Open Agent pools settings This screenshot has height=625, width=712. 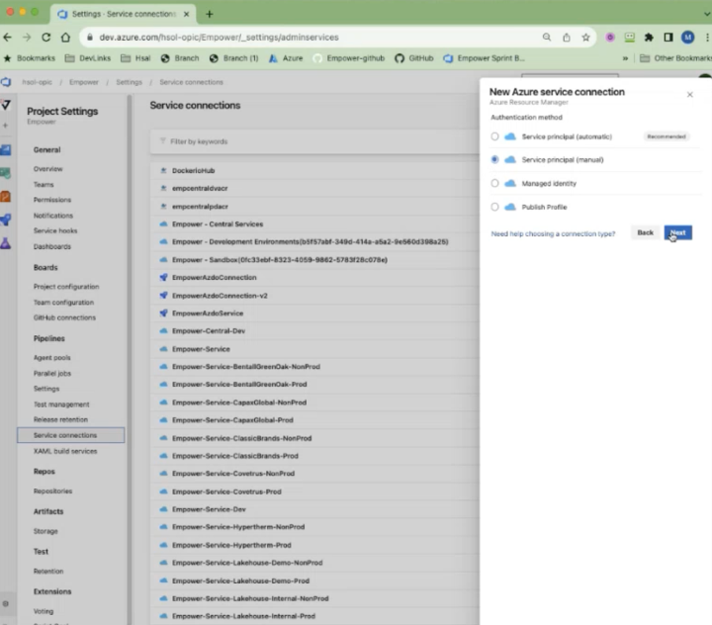pyautogui.click(x=51, y=357)
